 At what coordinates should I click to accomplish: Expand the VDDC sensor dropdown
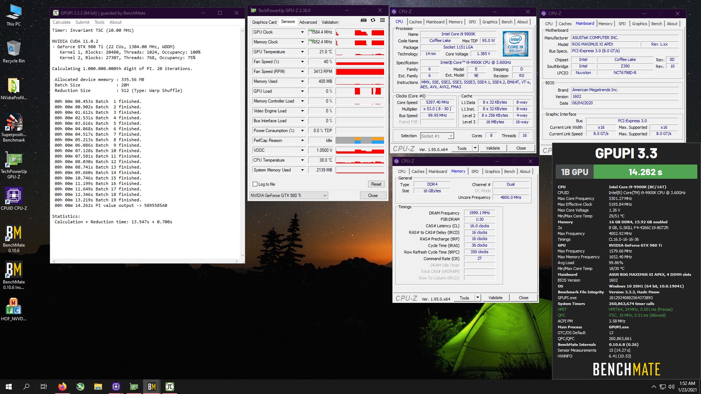click(302, 150)
